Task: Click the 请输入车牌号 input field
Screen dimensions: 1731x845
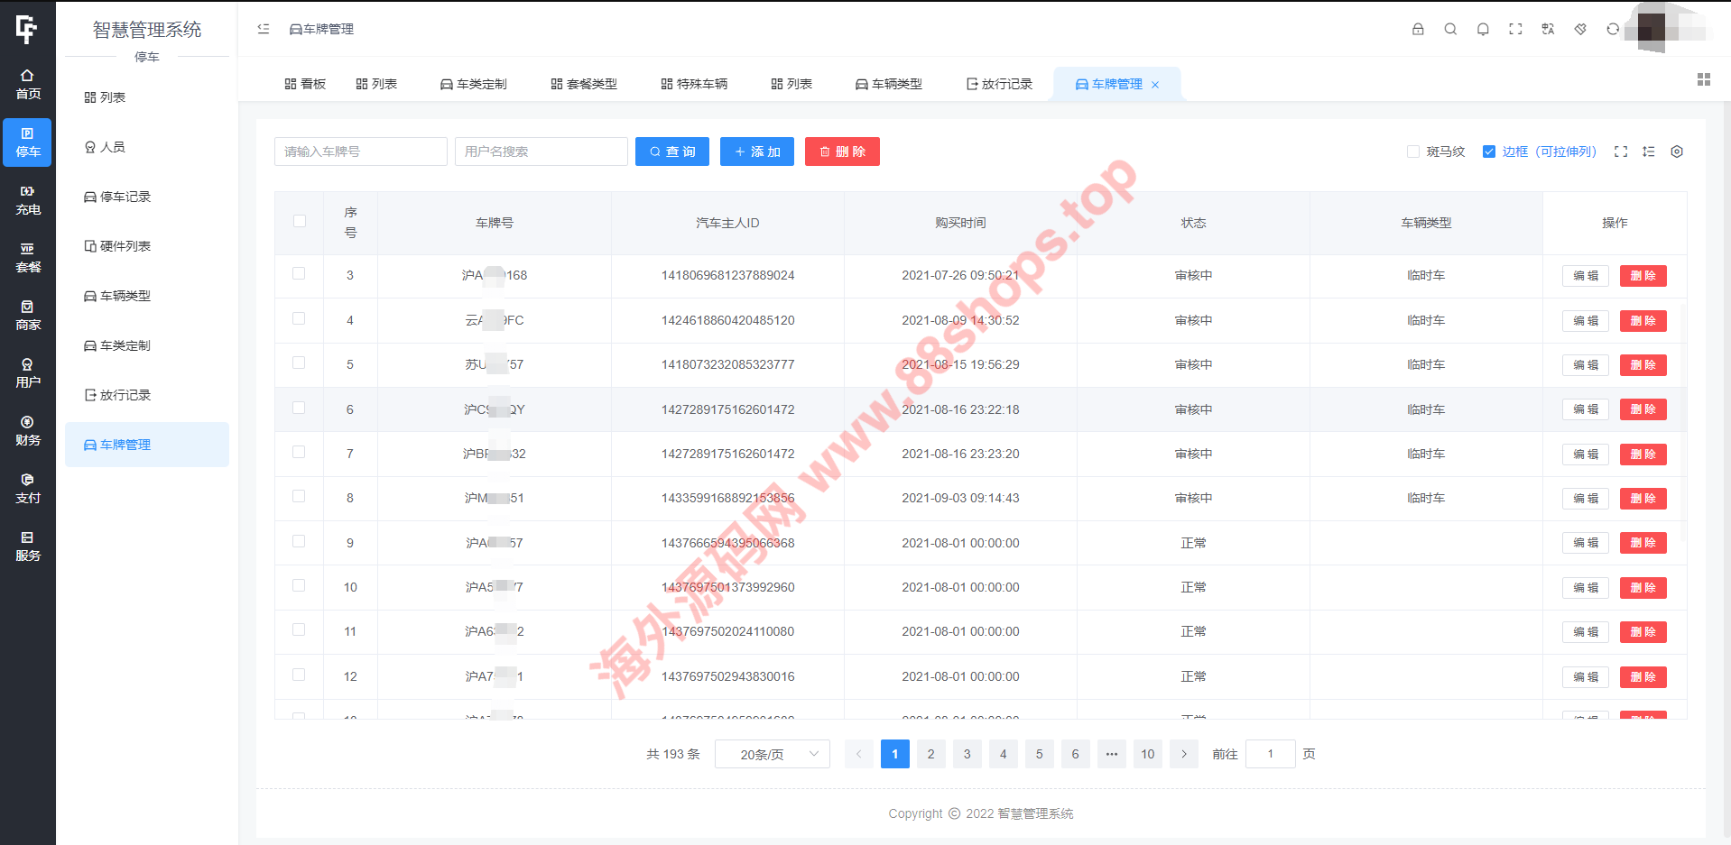Action: 360,152
